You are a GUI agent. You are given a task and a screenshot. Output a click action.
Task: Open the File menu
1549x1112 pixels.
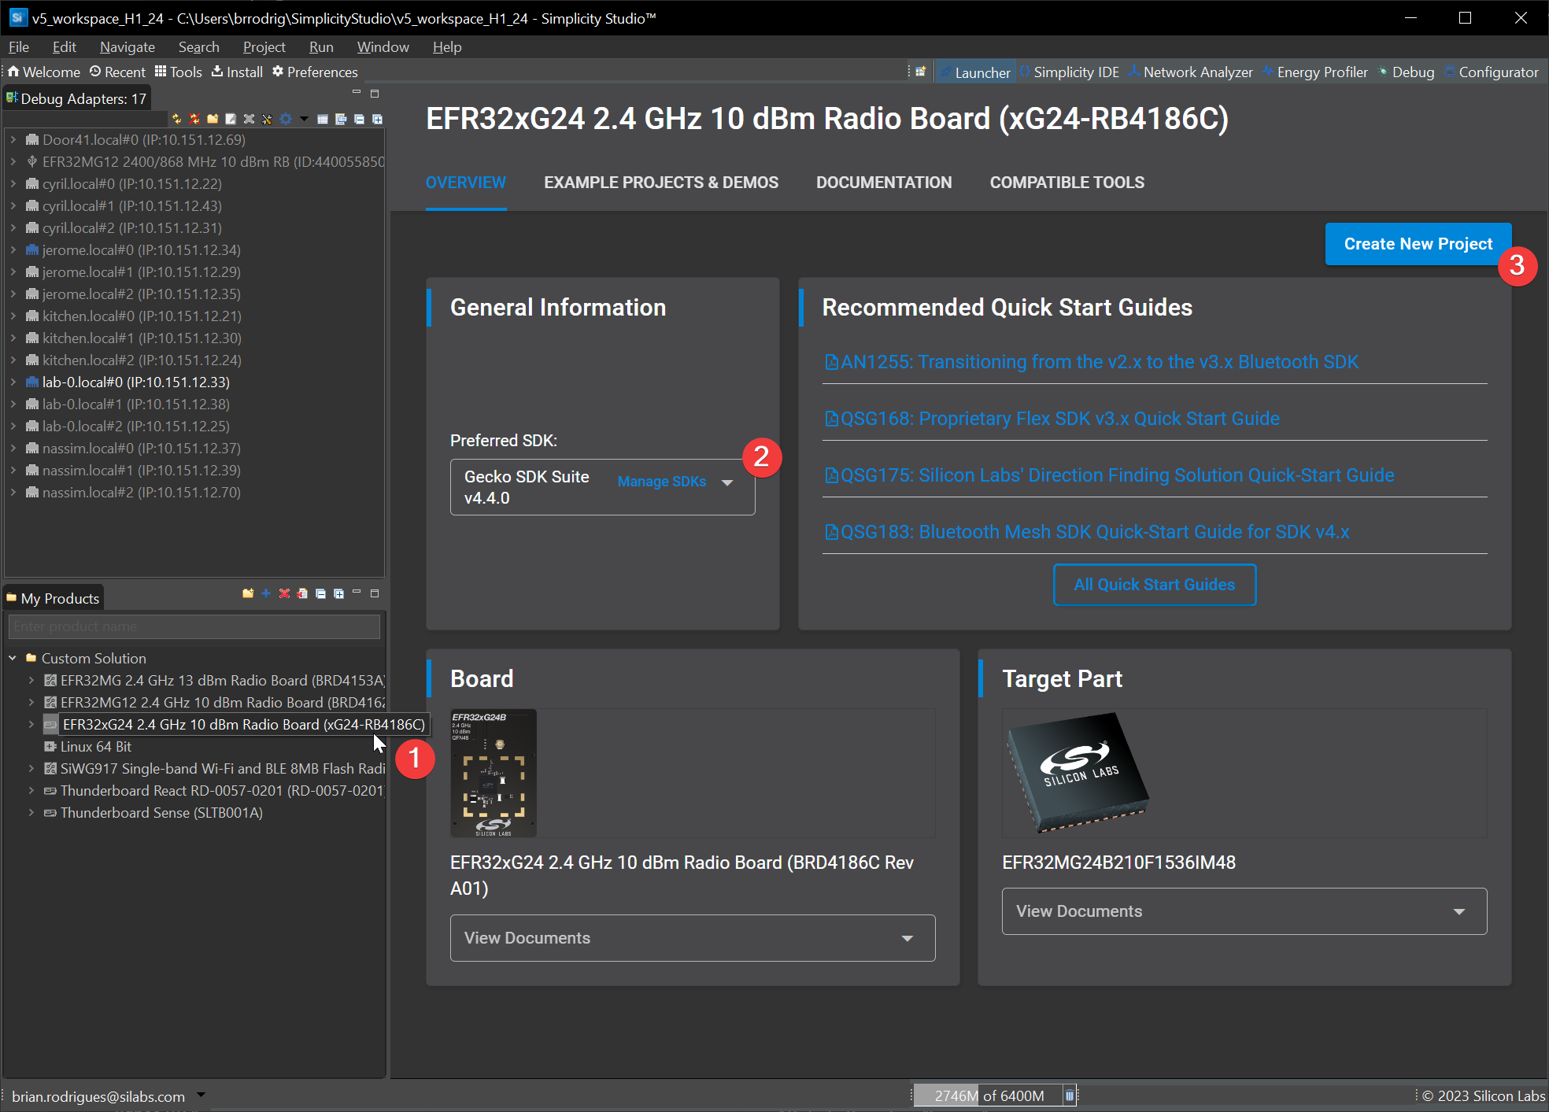[19, 47]
